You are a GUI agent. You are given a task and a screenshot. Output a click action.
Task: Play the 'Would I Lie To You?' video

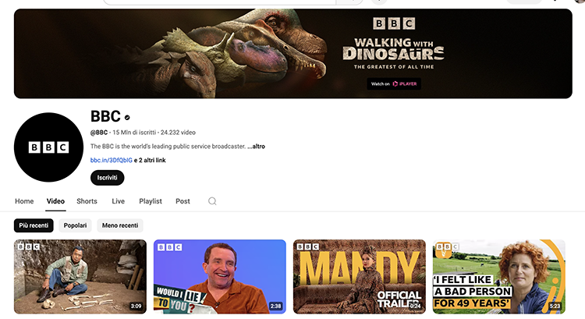tap(220, 276)
